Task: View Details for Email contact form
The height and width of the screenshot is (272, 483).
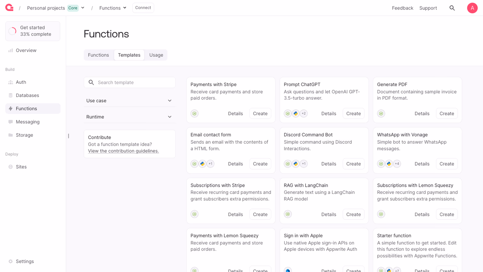Action: point(235,164)
